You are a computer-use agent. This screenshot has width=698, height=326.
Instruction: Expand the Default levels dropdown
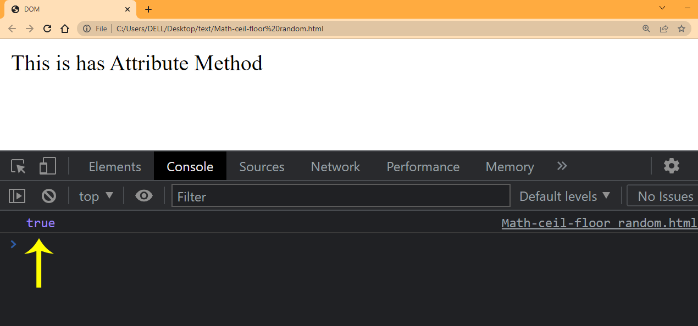point(564,196)
